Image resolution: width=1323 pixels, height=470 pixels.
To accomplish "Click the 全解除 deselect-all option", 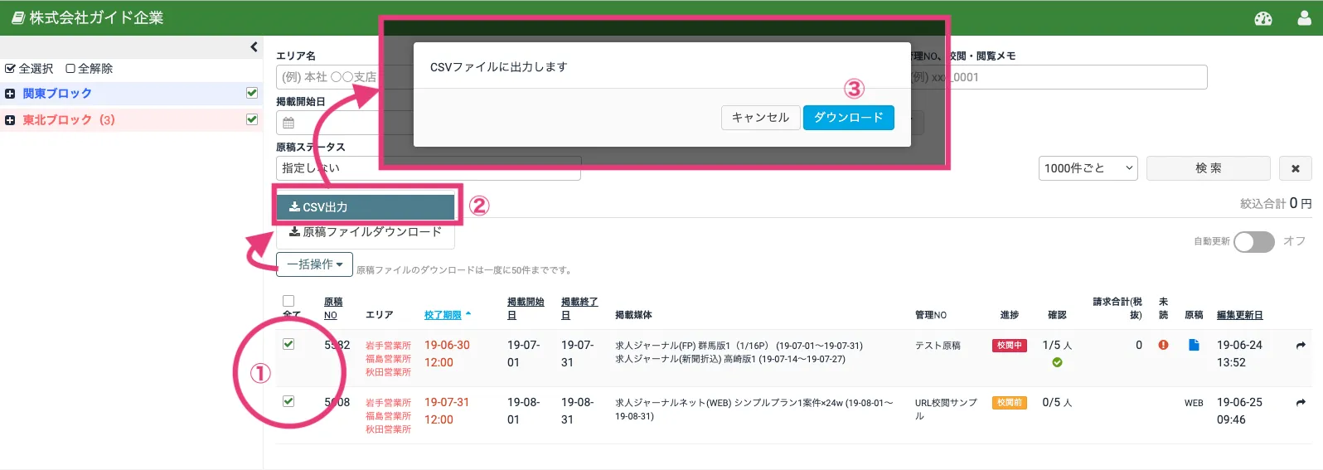I will click(x=89, y=69).
